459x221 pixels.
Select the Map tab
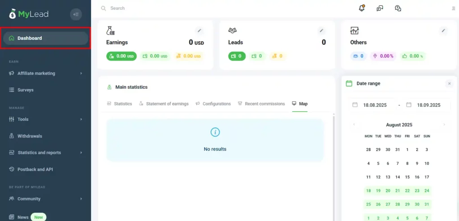point(300,104)
